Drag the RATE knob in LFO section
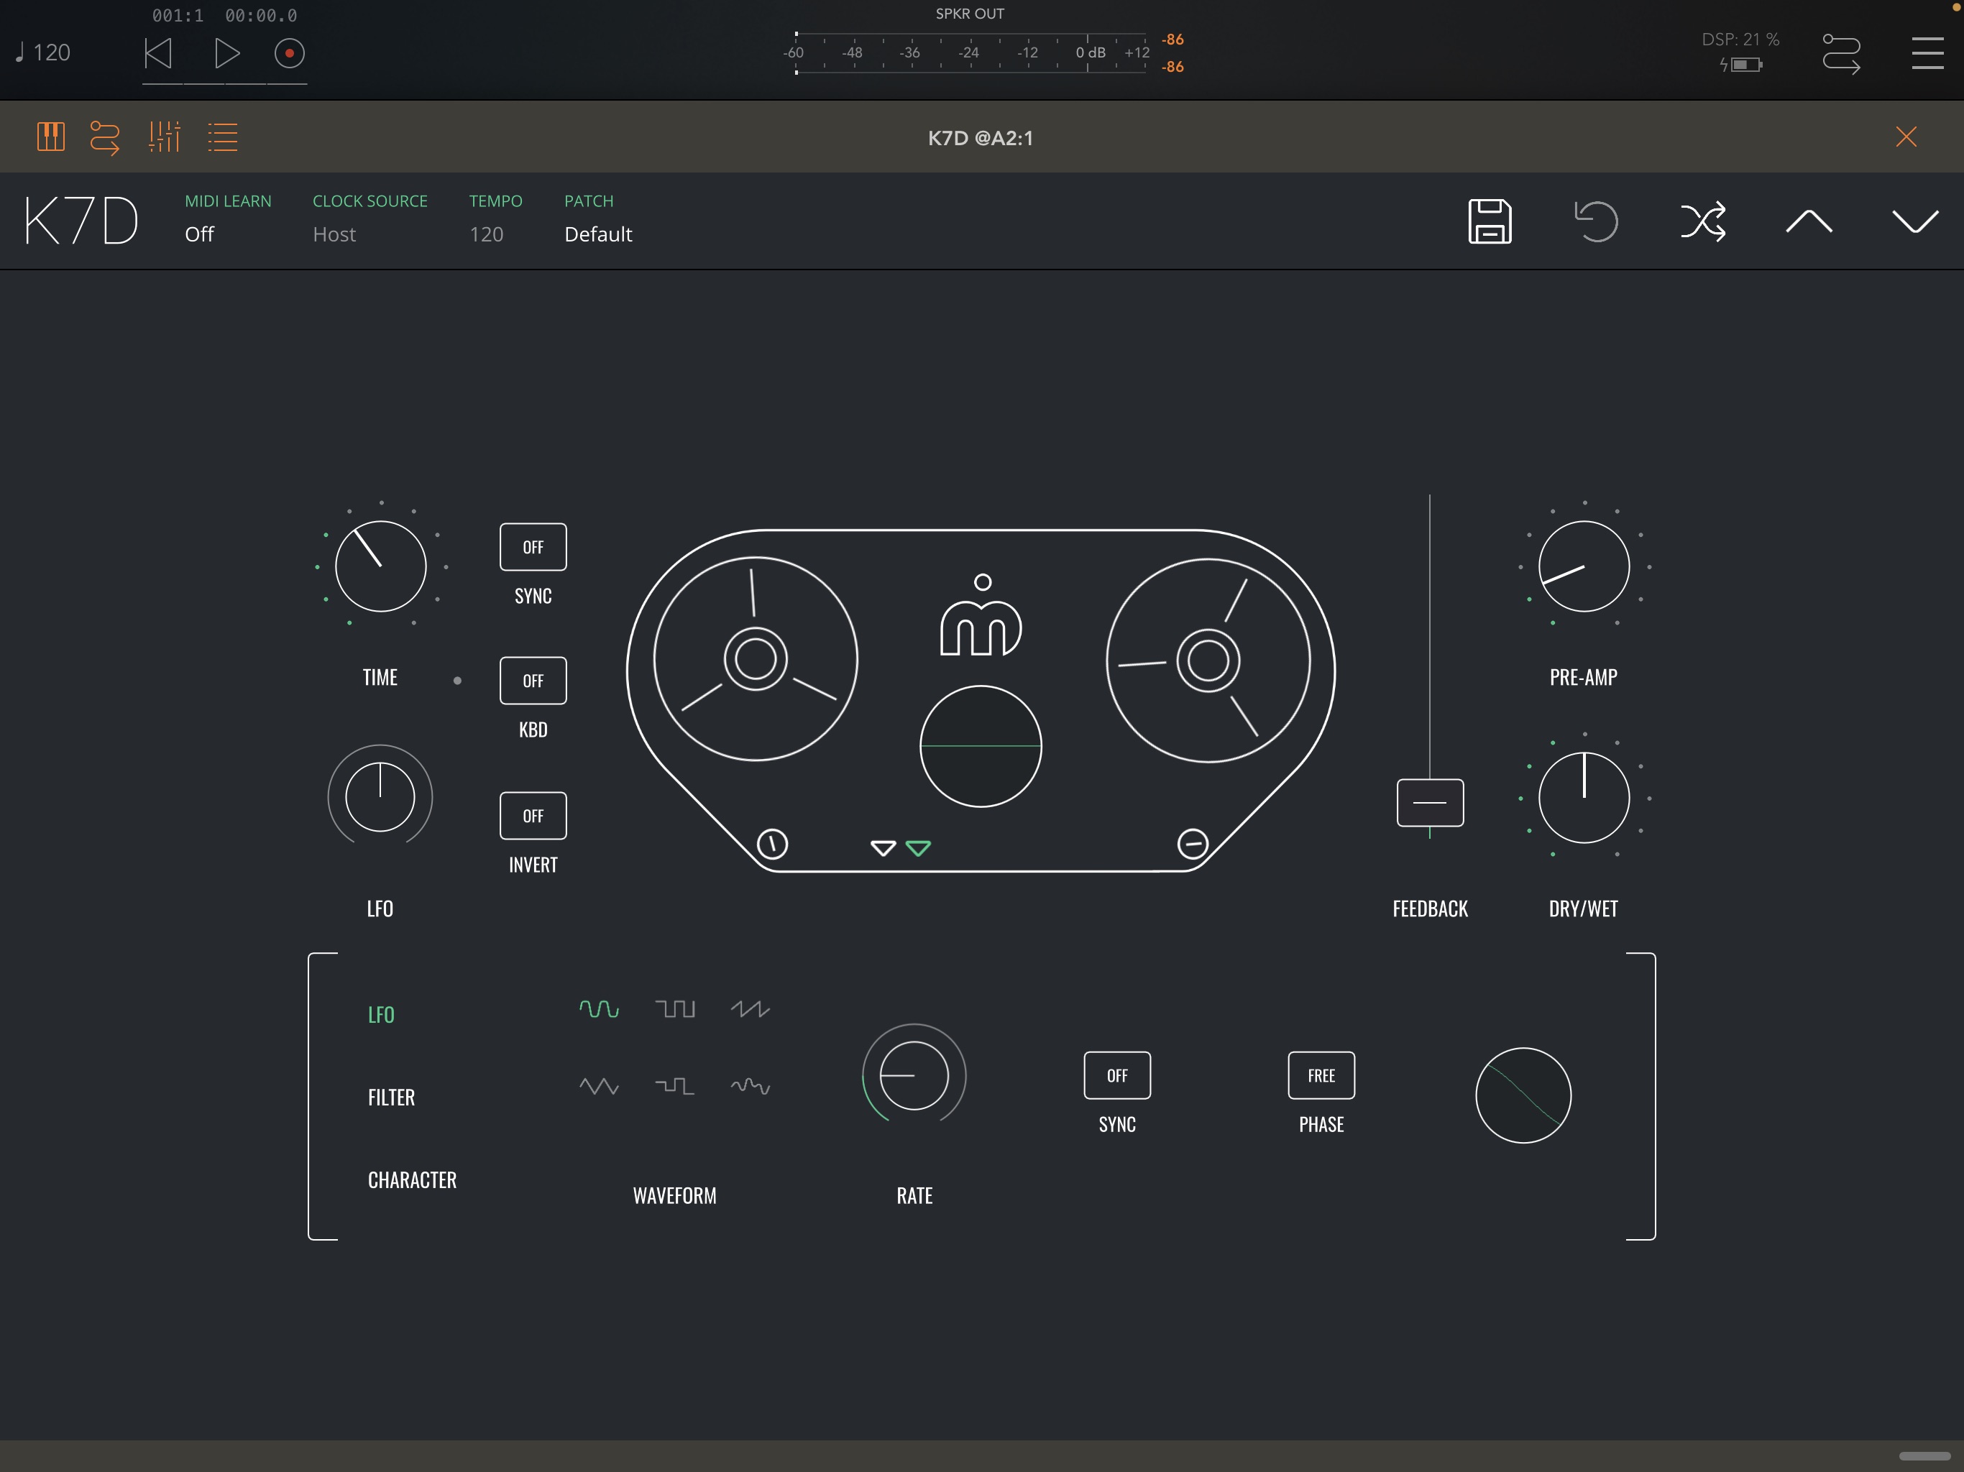 [x=912, y=1076]
